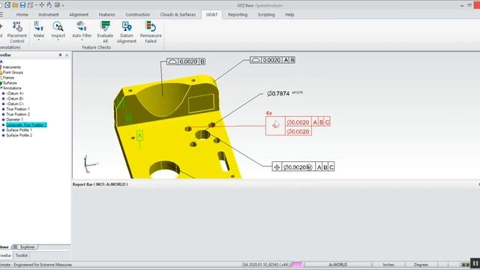480x270 pixels.
Task: Click the Surfaces tree icon
Action: [x=1, y=82]
